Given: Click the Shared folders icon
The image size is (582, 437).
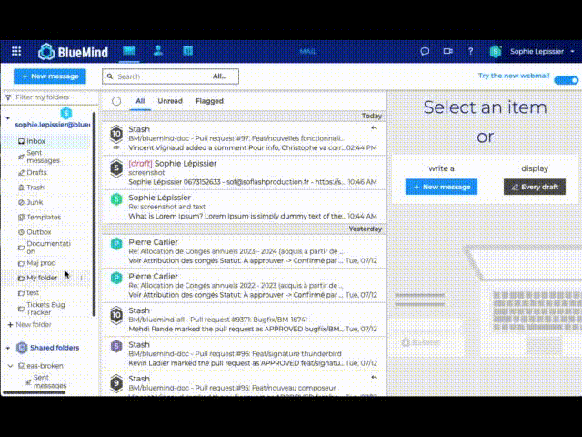Looking at the screenshot, I should click(22, 348).
